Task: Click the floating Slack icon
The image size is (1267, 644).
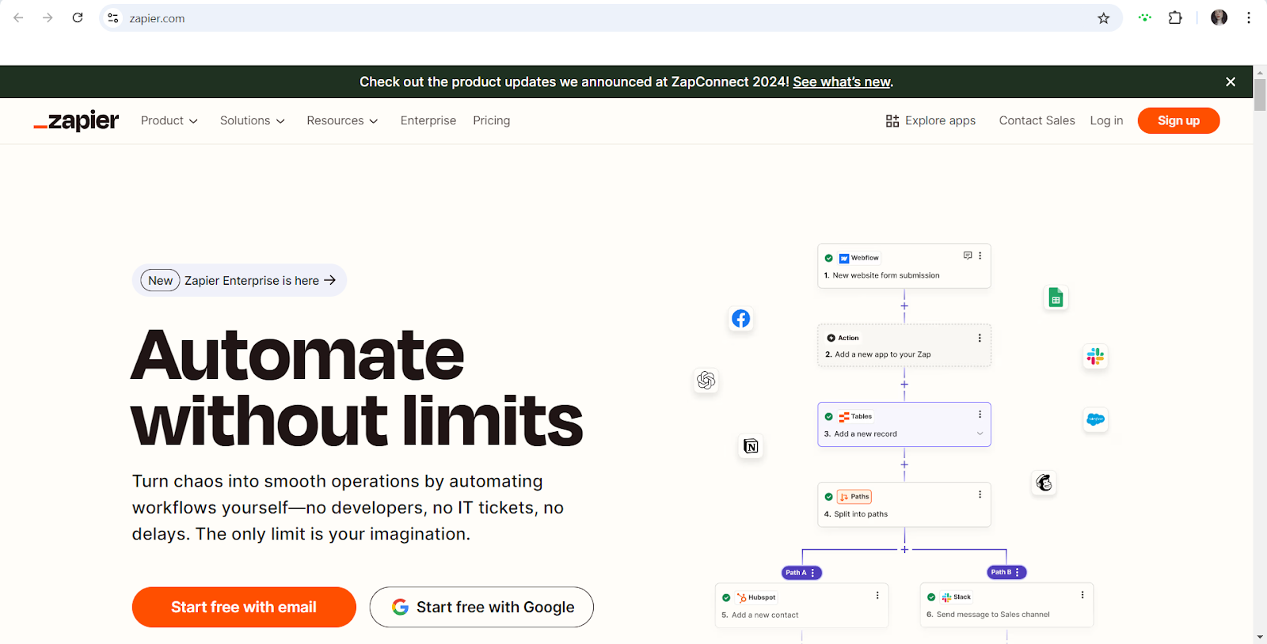Action: (x=1095, y=357)
